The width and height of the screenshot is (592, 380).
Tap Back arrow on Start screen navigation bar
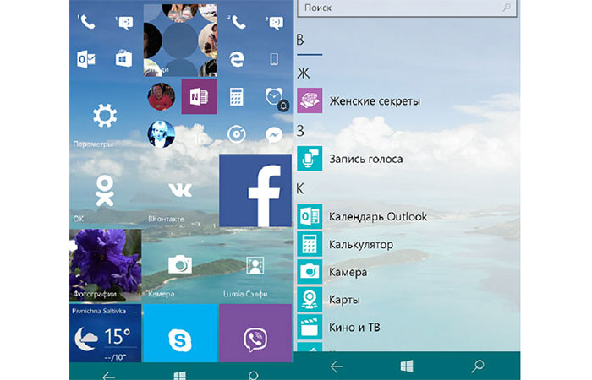[109, 375]
